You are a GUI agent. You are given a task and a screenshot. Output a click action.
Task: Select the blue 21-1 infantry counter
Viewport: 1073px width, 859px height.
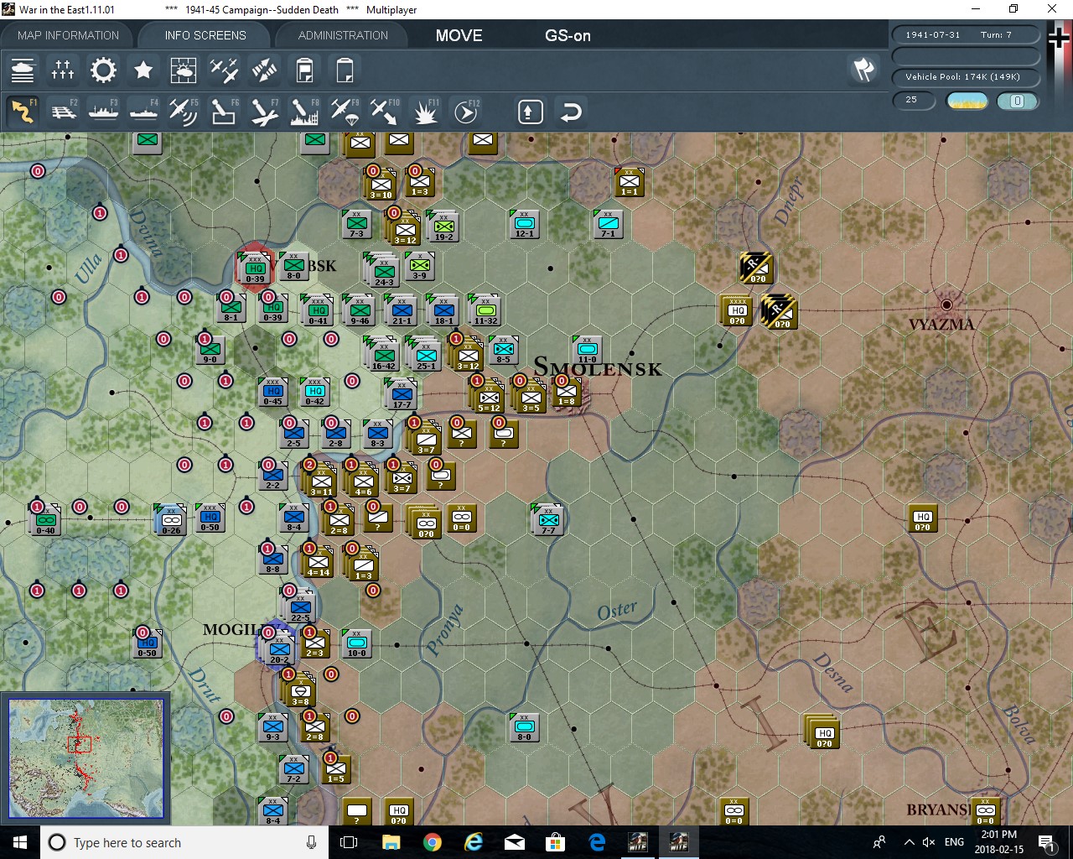[402, 310]
